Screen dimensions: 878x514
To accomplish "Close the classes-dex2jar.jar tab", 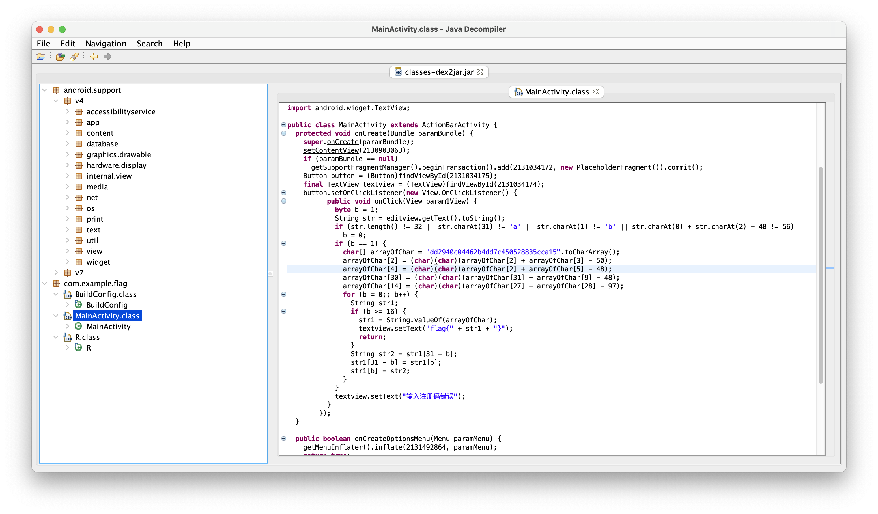I will click(x=480, y=72).
